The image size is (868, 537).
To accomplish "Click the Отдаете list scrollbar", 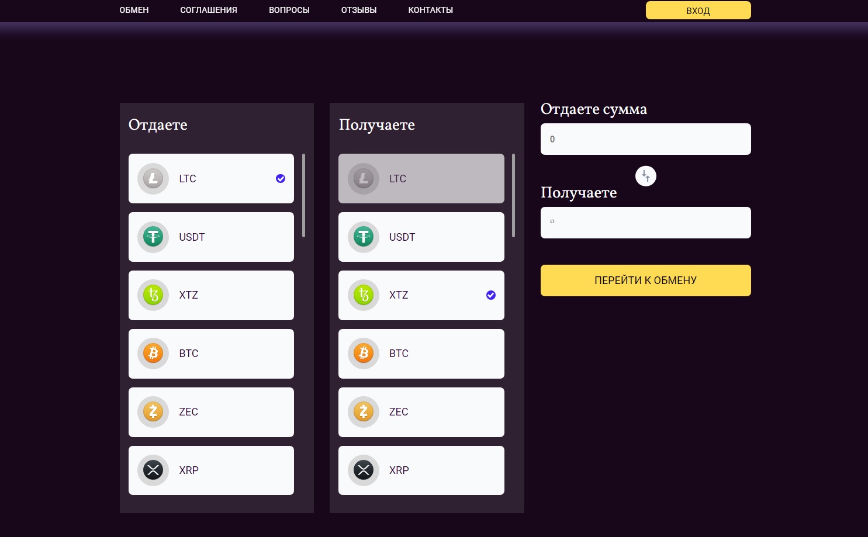I will (303, 195).
